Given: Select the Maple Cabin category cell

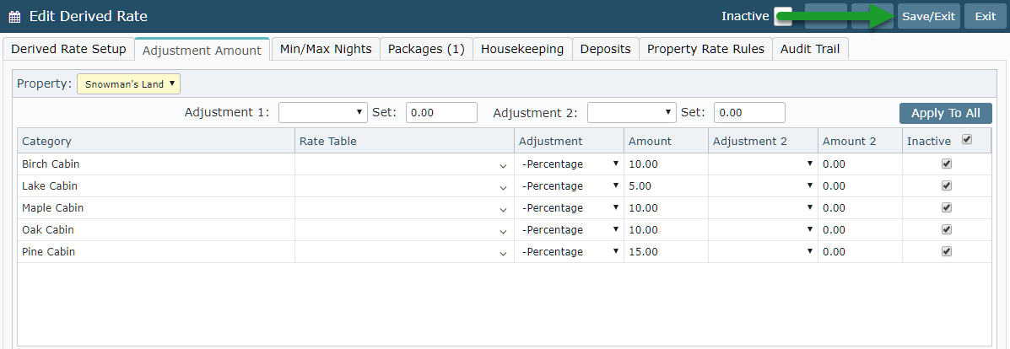Looking at the screenshot, I should [x=156, y=208].
